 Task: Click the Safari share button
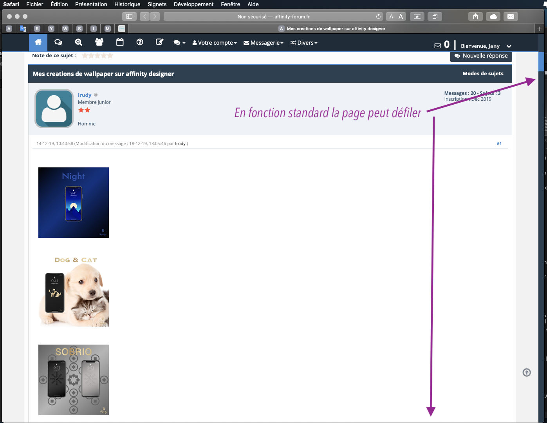click(x=475, y=16)
